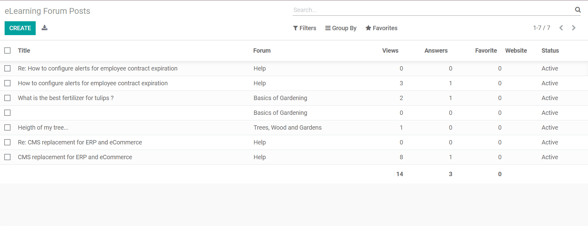This screenshot has height=226, width=588.
Task: Click the total answers value 3
Action: pos(450,174)
